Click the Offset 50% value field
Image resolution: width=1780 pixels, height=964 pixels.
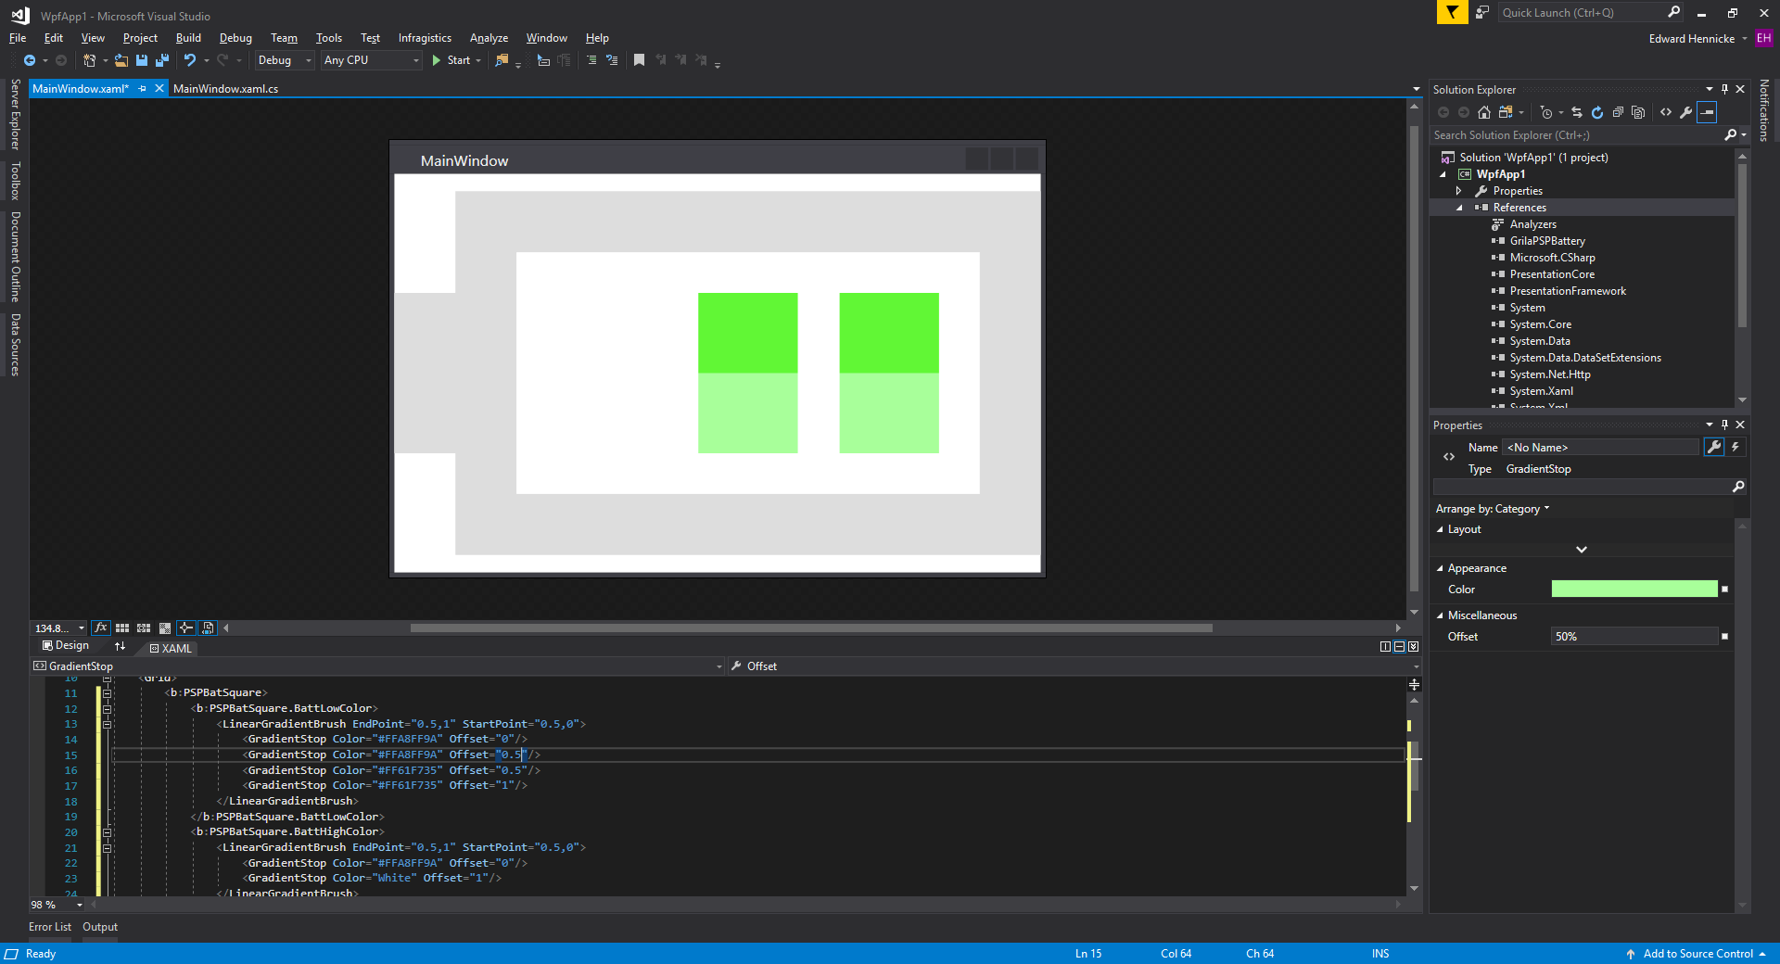pyautogui.click(x=1634, y=637)
